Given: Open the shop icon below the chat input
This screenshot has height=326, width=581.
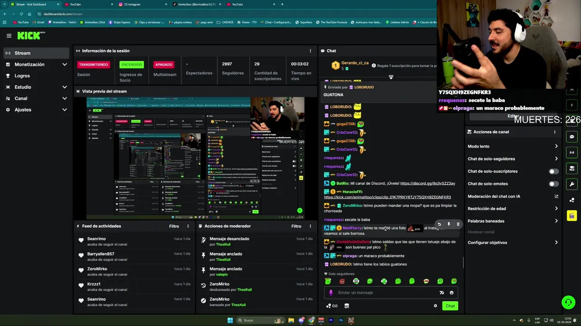Looking at the screenshot, I should click(347, 306).
